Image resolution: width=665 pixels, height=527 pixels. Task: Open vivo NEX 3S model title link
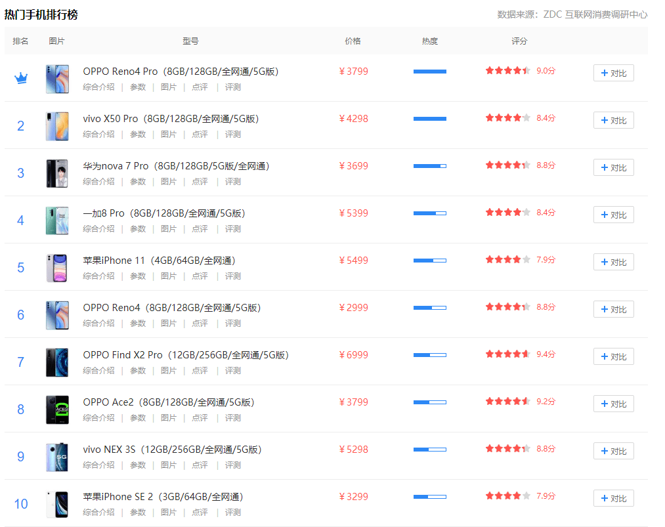tap(172, 450)
